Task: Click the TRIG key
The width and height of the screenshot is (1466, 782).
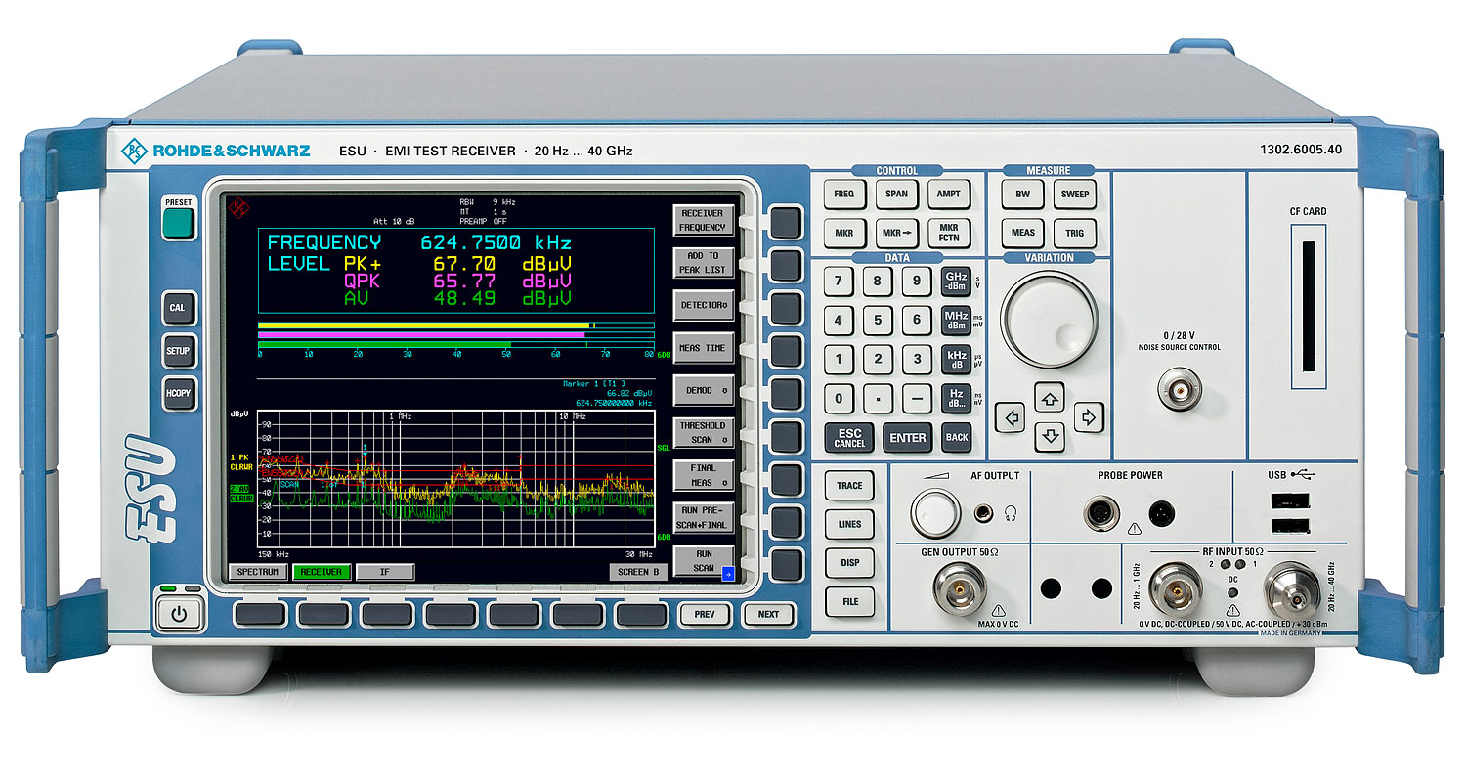Action: (x=1075, y=234)
